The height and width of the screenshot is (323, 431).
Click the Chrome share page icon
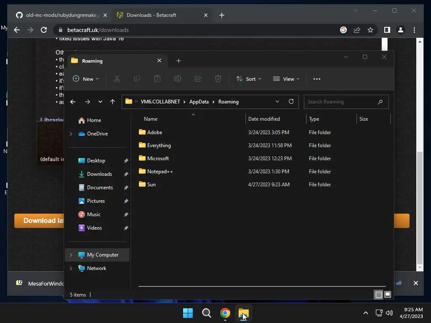(x=357, y=30)
